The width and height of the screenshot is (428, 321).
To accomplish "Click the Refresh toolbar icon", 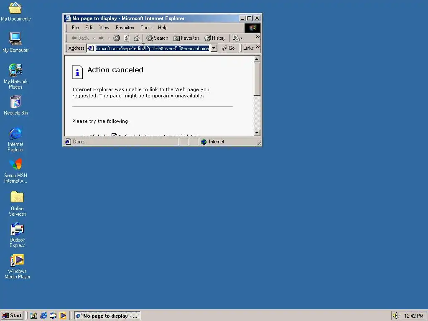I will coord(126,38).
